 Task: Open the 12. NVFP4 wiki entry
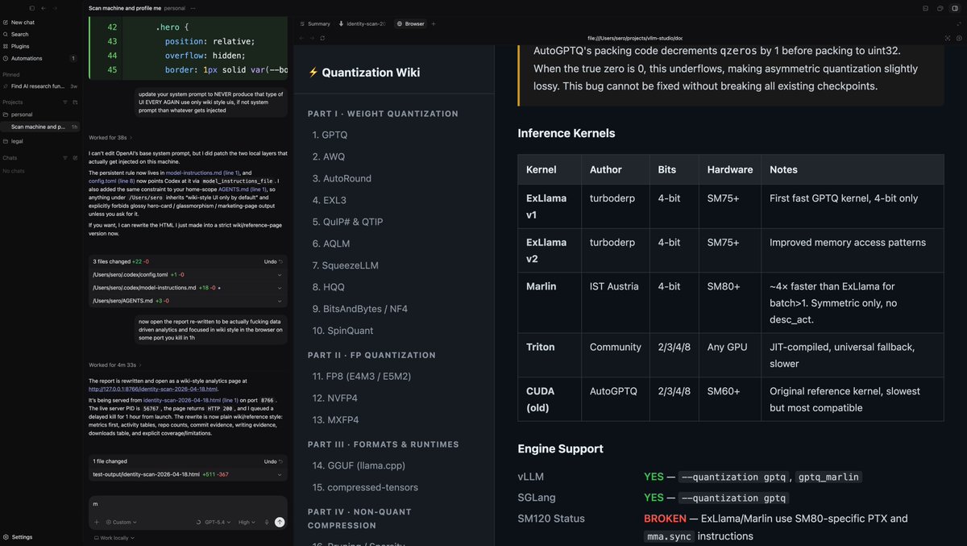[334, 398]
